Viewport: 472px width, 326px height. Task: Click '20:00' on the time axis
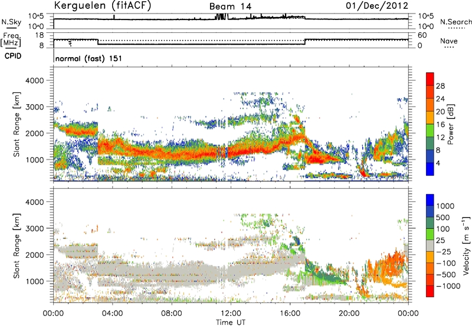(x=349, y=314)
